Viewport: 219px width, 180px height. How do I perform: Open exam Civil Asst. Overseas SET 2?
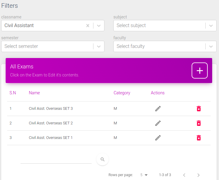tap(51, 123)
